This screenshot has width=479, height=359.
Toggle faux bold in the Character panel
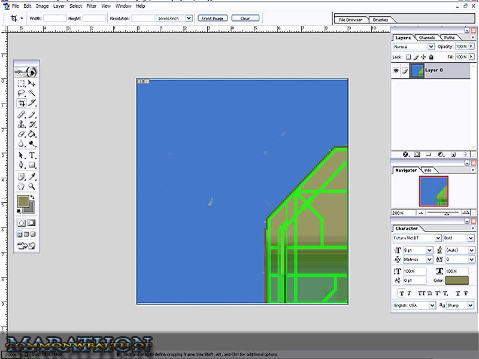click(x=402, y=293)
